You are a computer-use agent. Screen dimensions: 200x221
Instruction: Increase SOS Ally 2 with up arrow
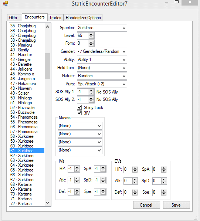[91, 98]
